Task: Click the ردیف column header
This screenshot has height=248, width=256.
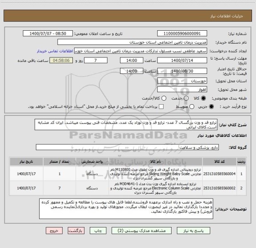Action: 241,162
